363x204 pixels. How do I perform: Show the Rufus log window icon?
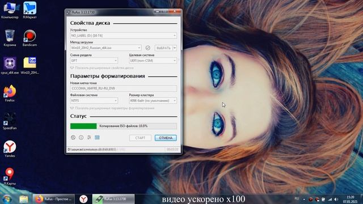pos(97,138)
